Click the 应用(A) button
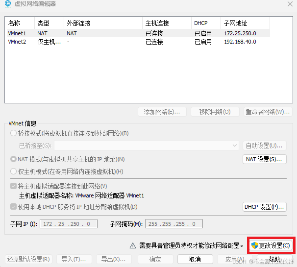This screenshot has width=297, height=267. [x=235, y=259]
